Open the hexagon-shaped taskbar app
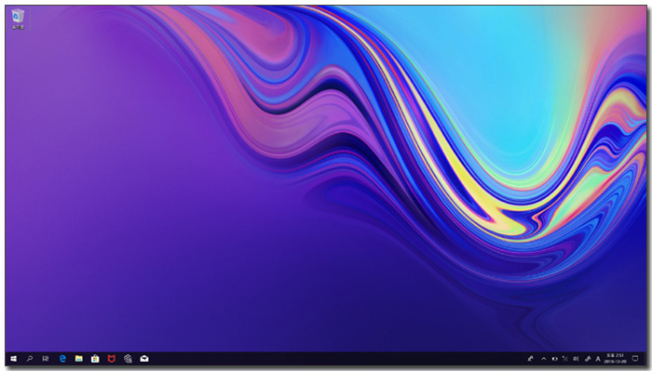The height and width of the screenshot is (371, 652). 128,359
